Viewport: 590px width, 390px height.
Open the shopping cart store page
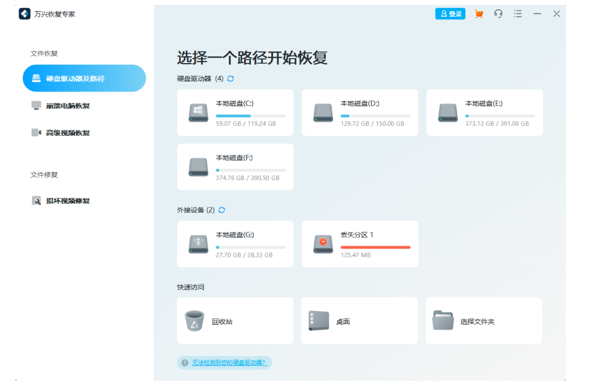coord(479,13)
